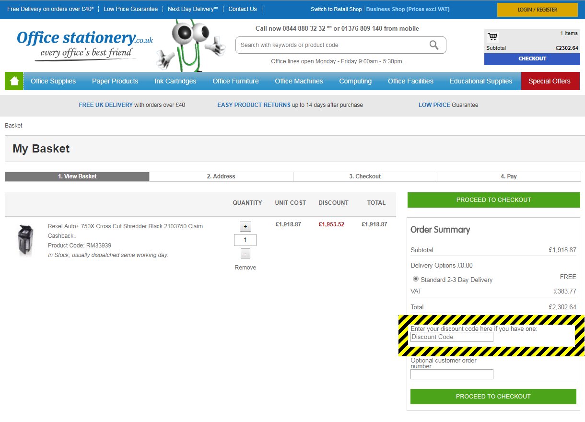Click the search keywords field
The image size is (585, 422).
(x=341, y=45)
